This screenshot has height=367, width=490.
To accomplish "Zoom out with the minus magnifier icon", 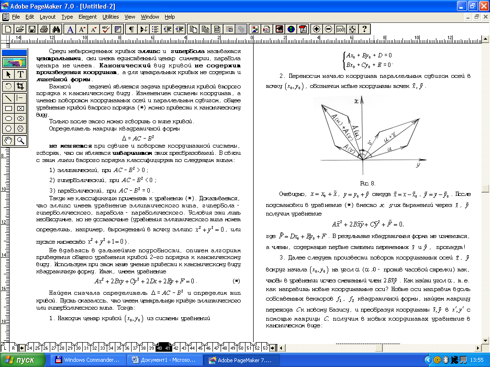I will point(328,29).
